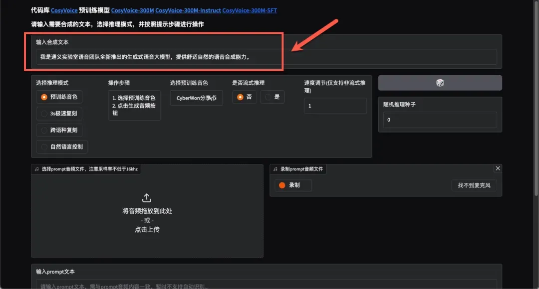Set streaming inference to 否
The height and width of the screenshot is (289, 539).
241,97
